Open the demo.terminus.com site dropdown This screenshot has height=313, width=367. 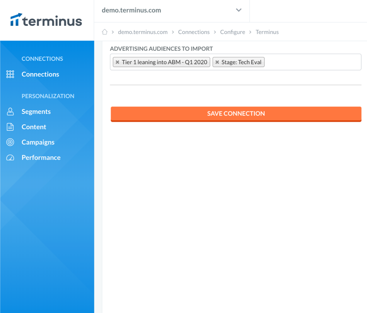click(x=172, y=10)
